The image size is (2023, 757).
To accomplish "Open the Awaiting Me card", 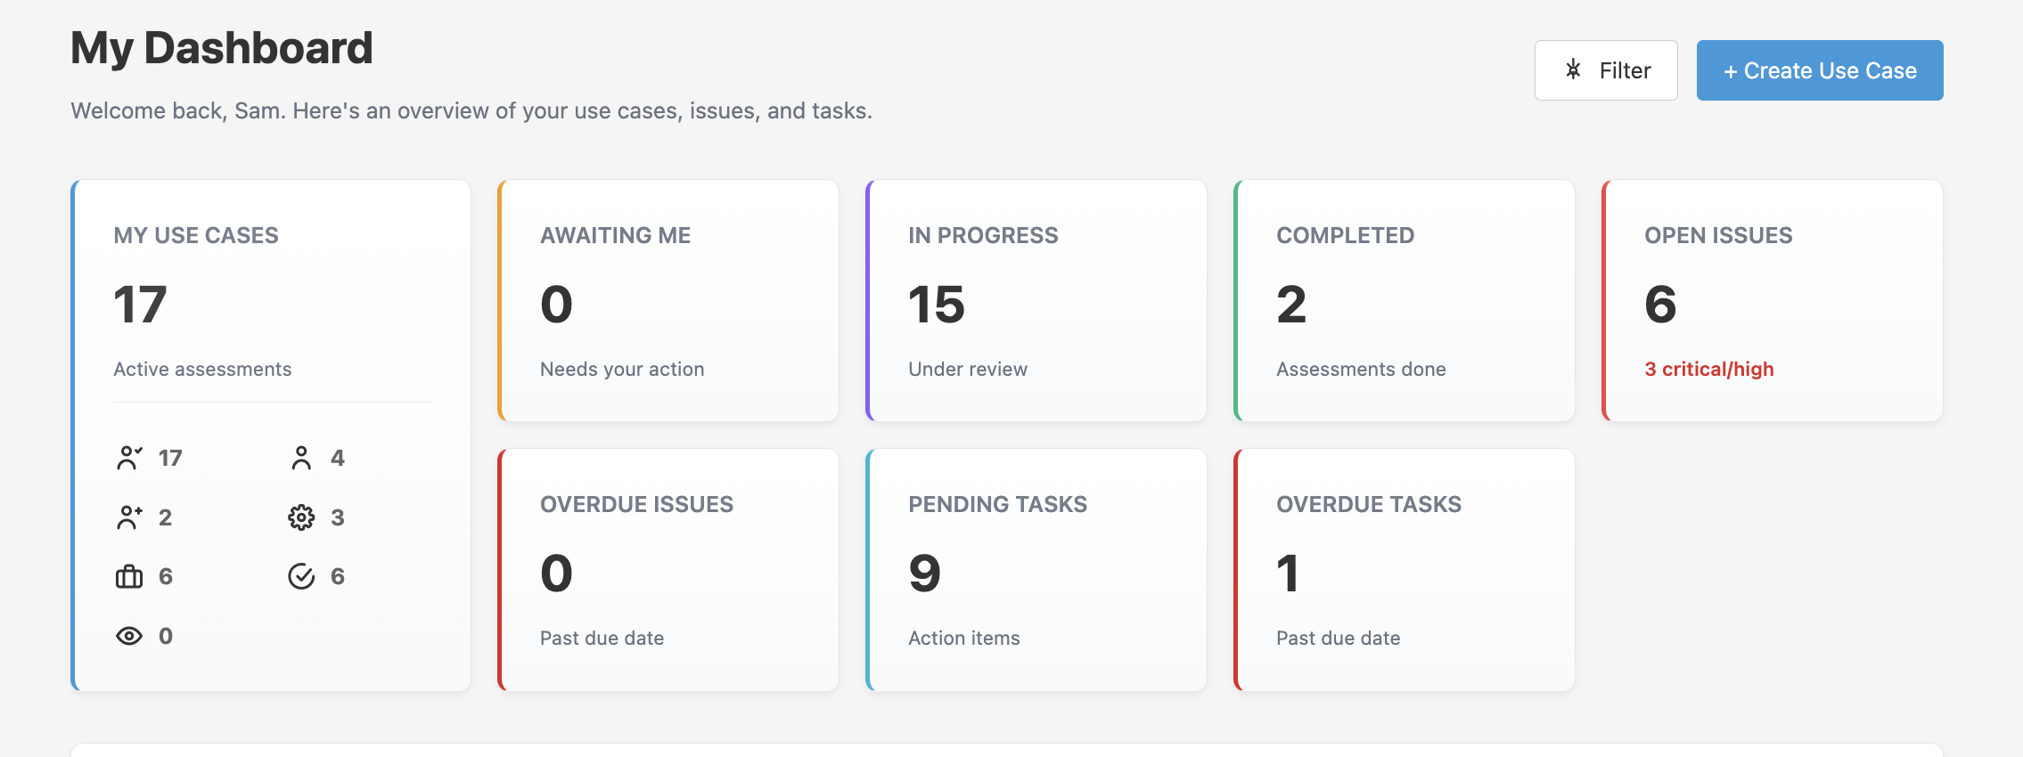I will [x=668, y=301].
